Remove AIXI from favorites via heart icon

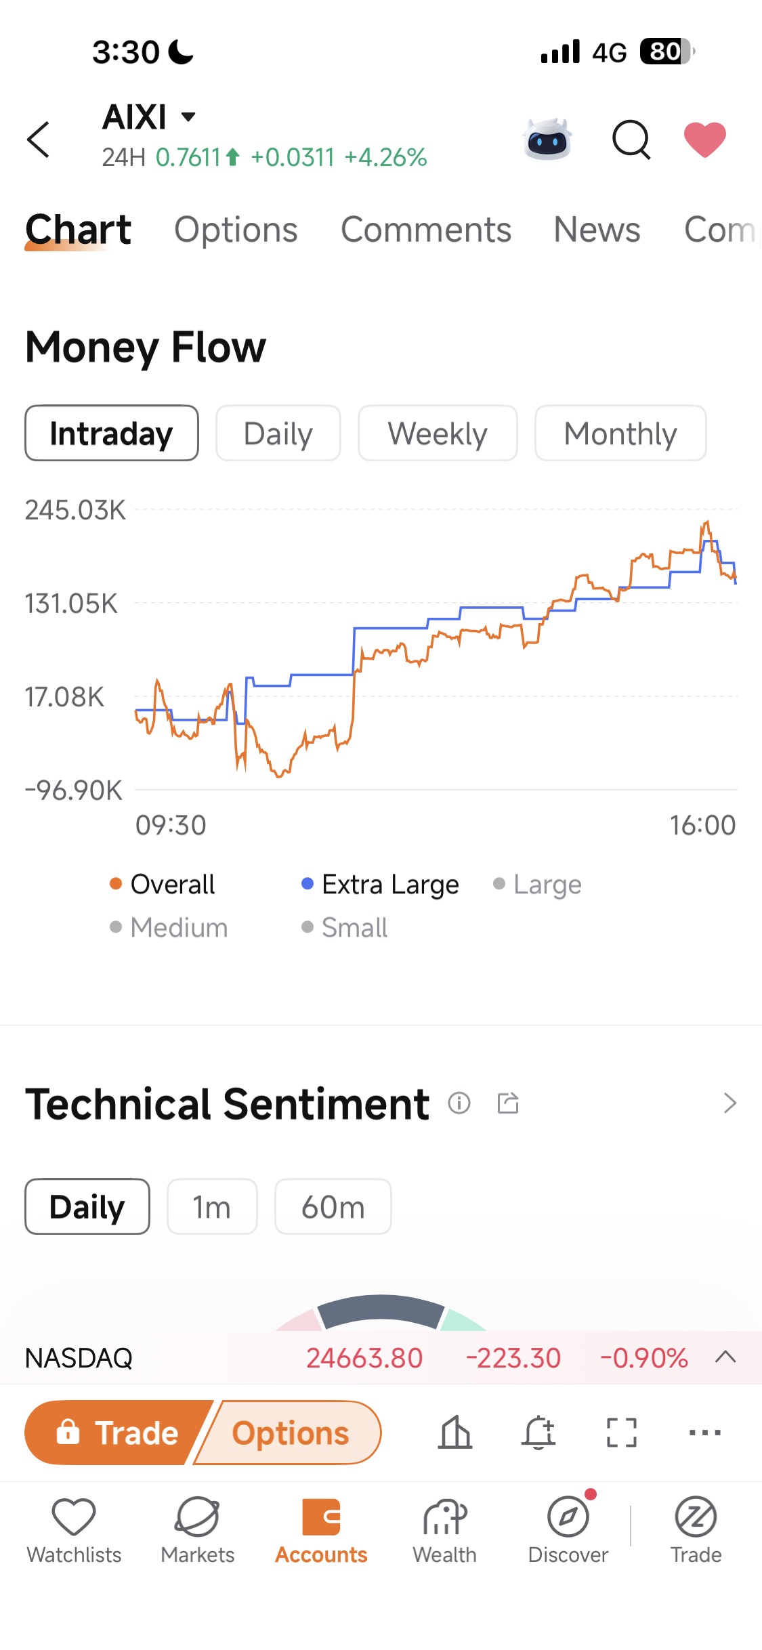705,140
